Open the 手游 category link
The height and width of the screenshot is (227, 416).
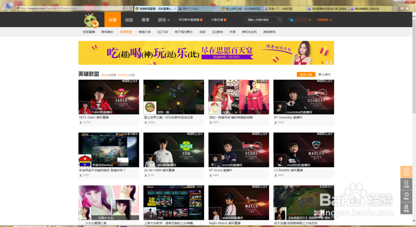click(x=233, y=32)
